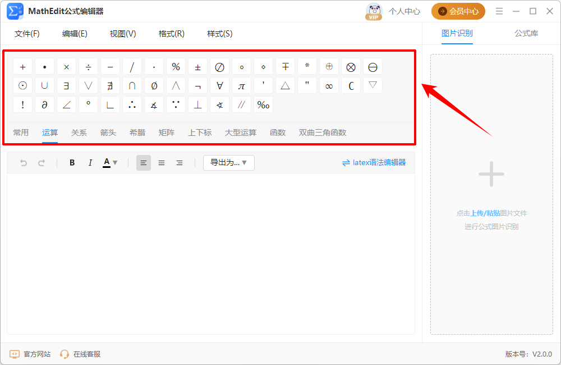Image resolution: width=561 pixels, height=365 pixels.
Task: Insert the upward triangle symbol
Action: (285, 85)
